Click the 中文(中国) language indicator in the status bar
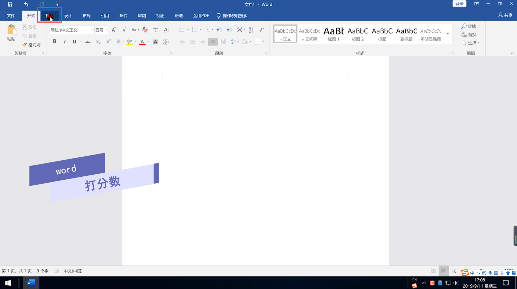Viewport: 517px width, 289px height. click(x=73, y=271)
